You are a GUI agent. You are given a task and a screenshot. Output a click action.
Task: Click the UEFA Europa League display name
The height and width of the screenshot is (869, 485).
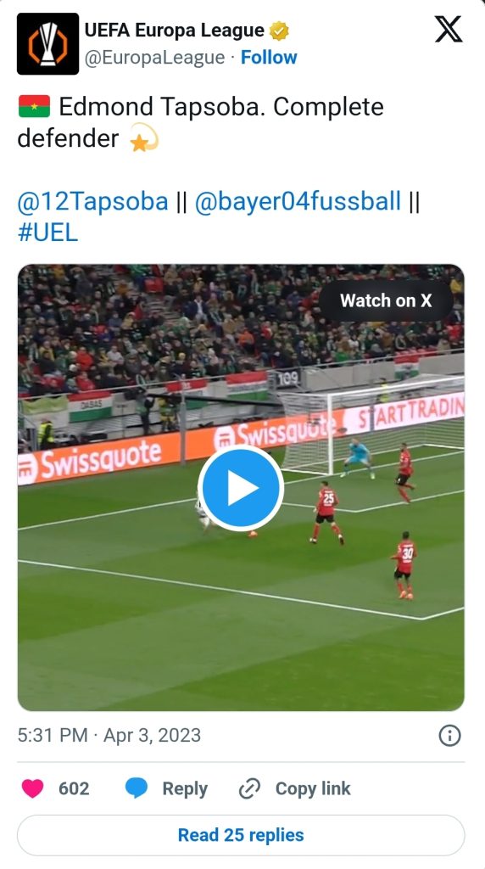(x=175, y=30)
